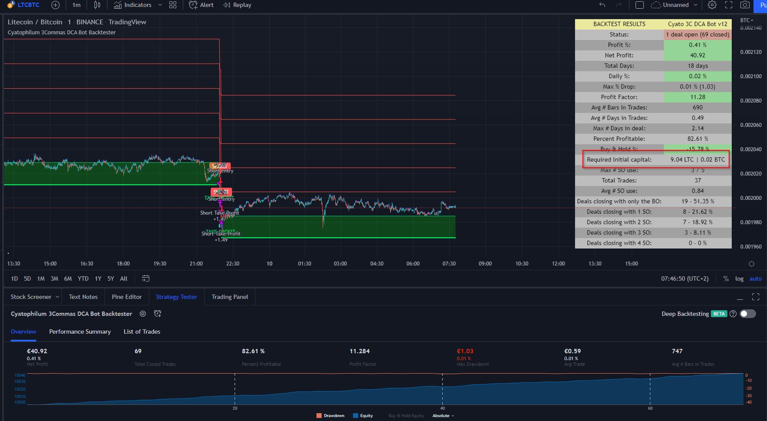Screen dimensions: 767x421
Task: Click the plus icon to add a symbol
Action: [55, 5]
